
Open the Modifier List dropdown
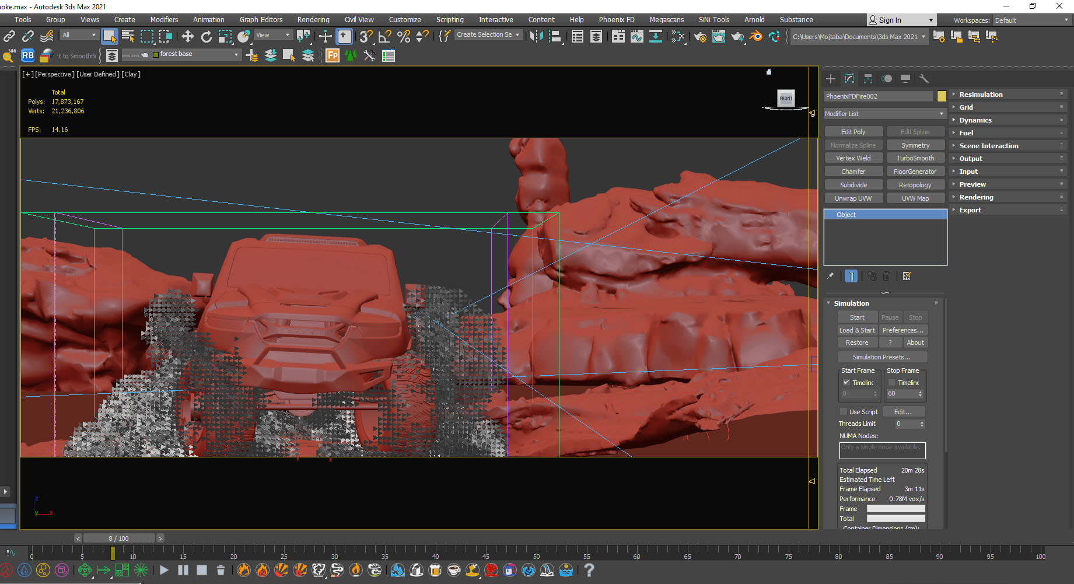pos(884,114)
